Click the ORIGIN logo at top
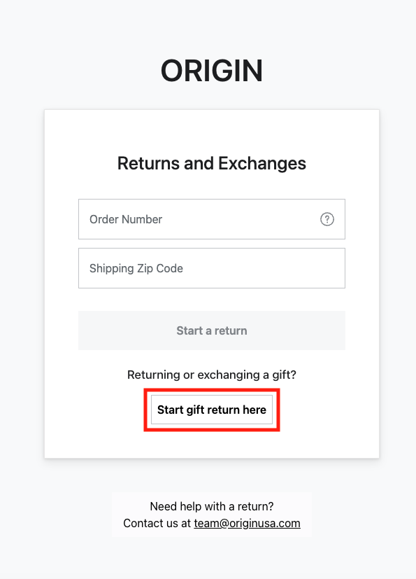 pos(212,71)
